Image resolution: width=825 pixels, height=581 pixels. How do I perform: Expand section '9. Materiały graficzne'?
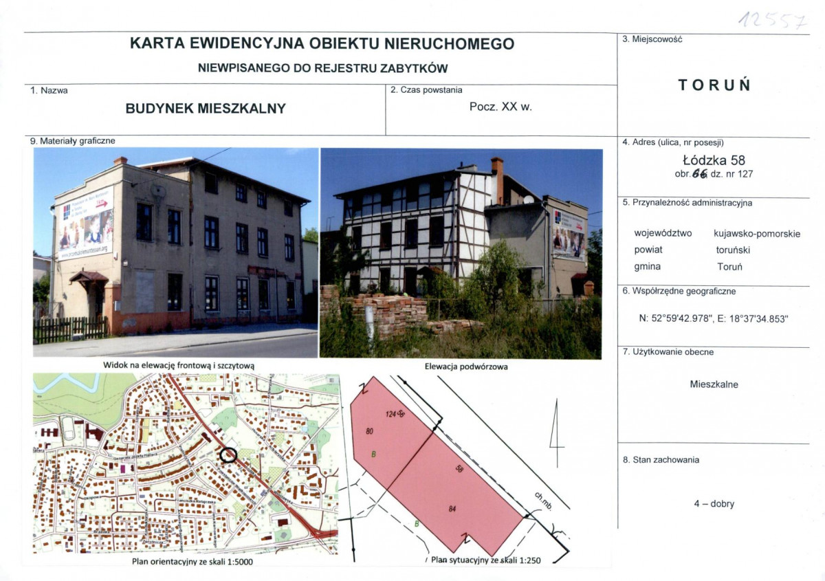click(x=71, y=142)
